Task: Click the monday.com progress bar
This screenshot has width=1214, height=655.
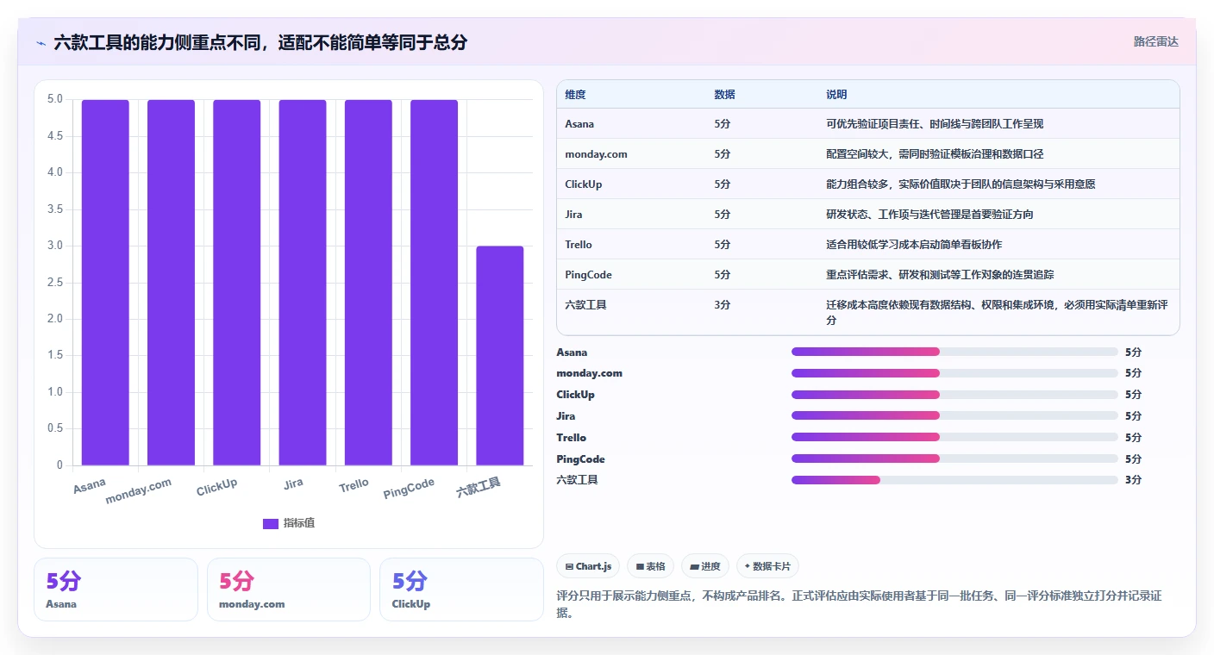Action: (954, 373)
